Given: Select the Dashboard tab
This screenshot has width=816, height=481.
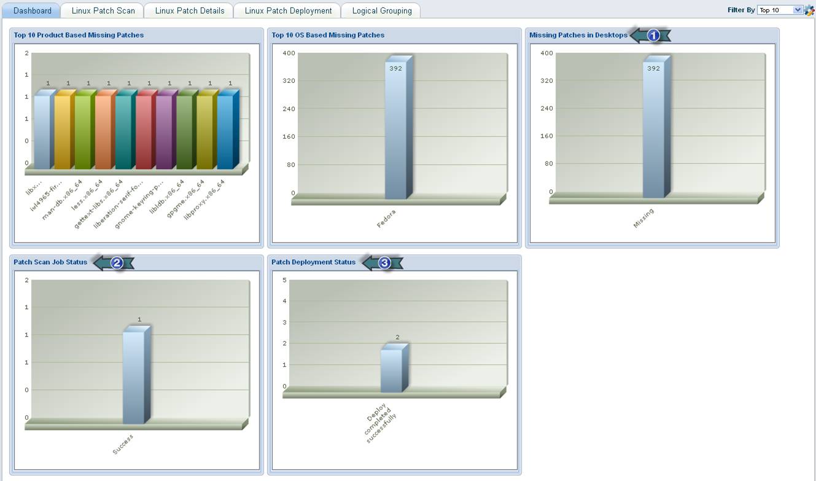Looking at the screenshot, I should tap(32, 10).
